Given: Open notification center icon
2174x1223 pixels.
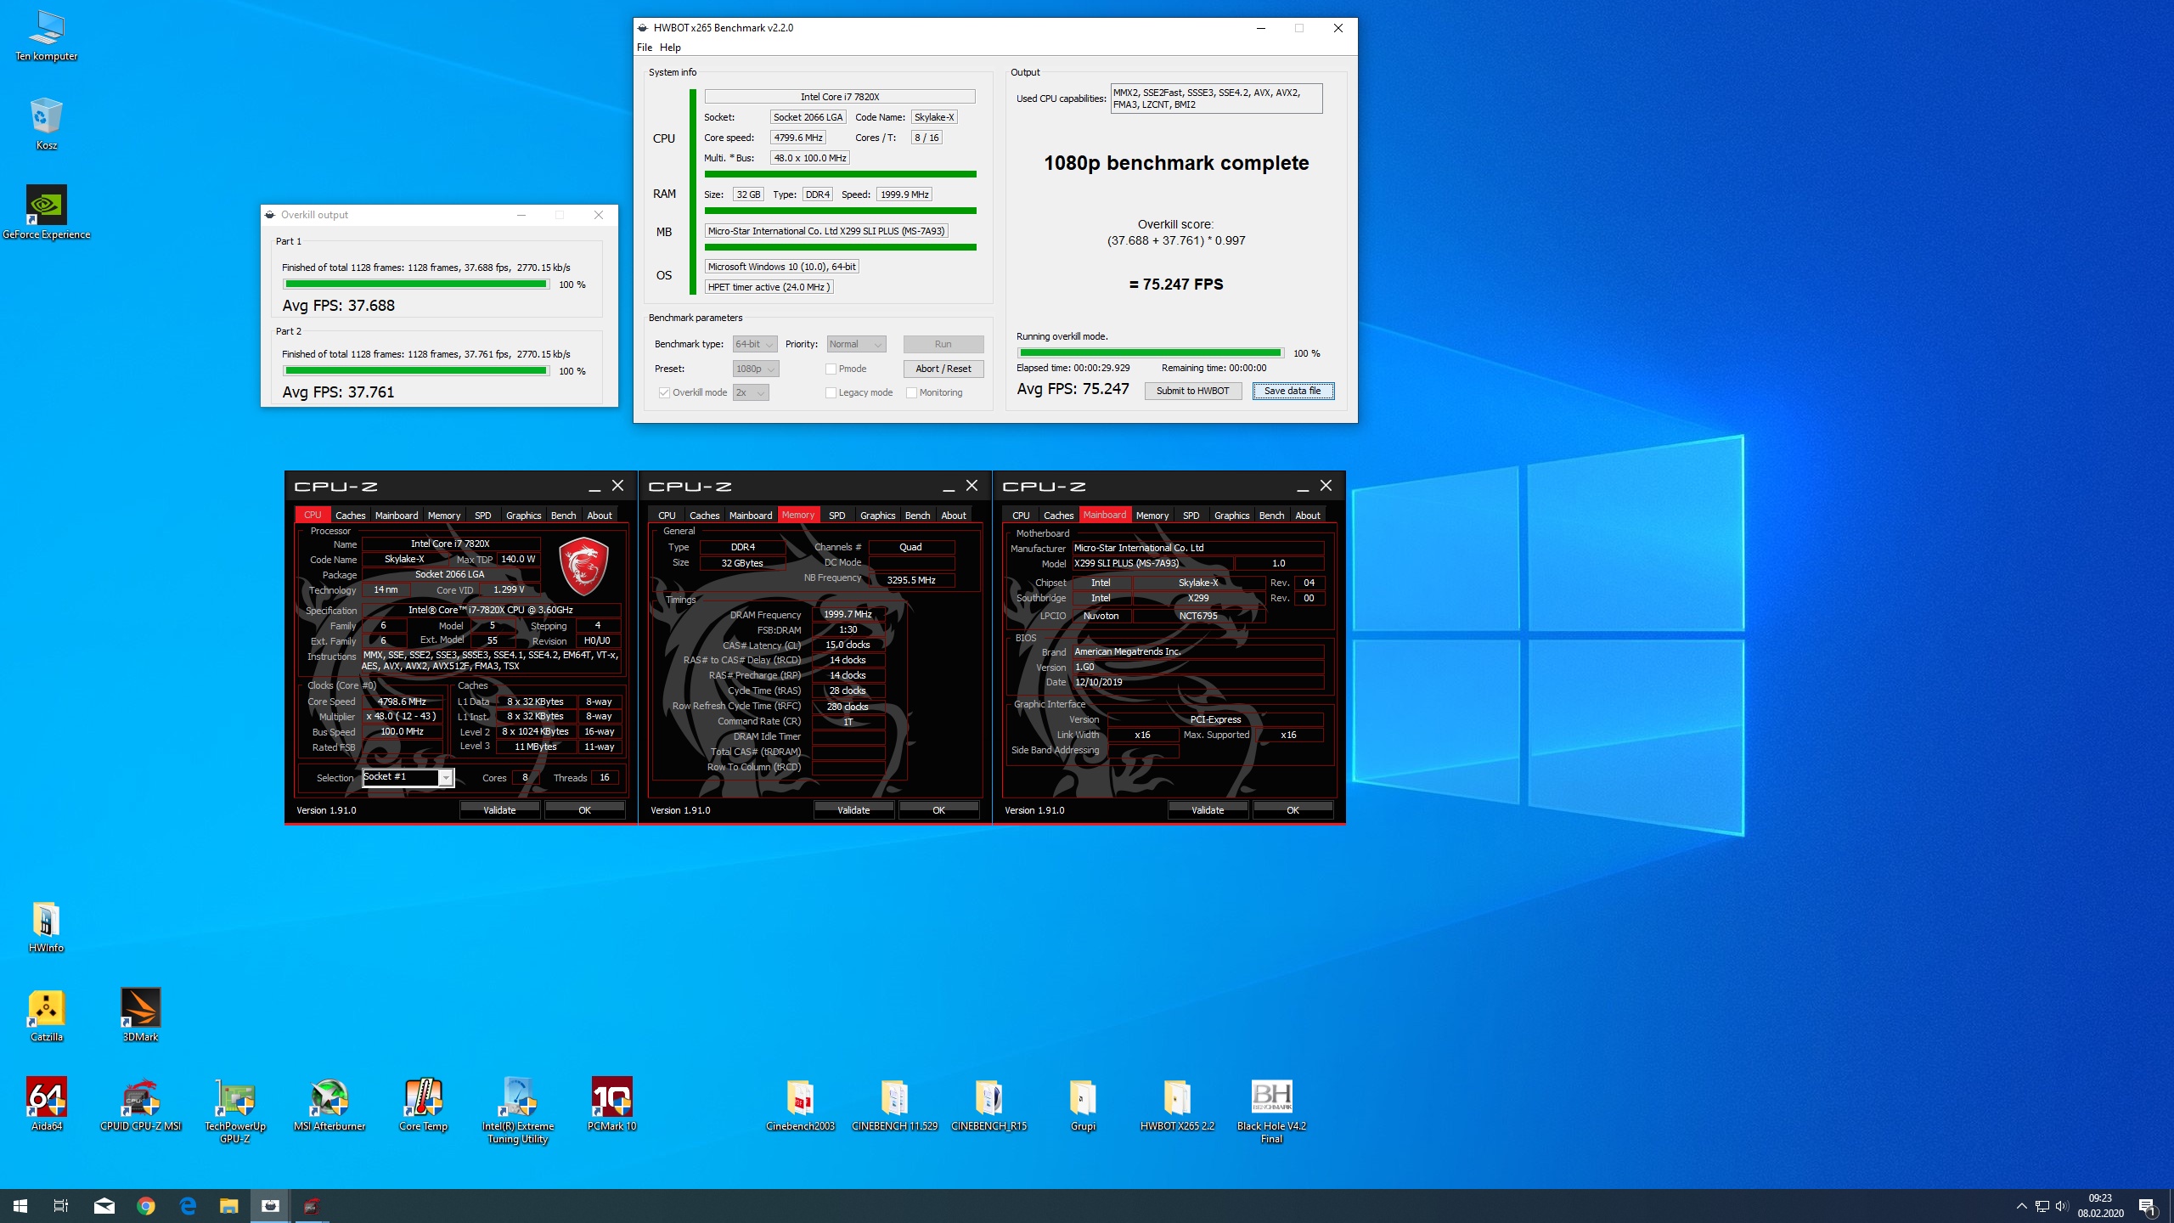Looking at the screenshot, I should 2147,1206.
